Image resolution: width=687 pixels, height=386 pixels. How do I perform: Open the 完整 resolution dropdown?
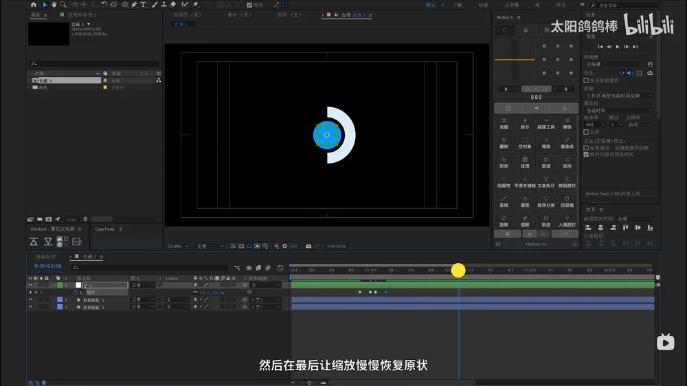(210, 247)
